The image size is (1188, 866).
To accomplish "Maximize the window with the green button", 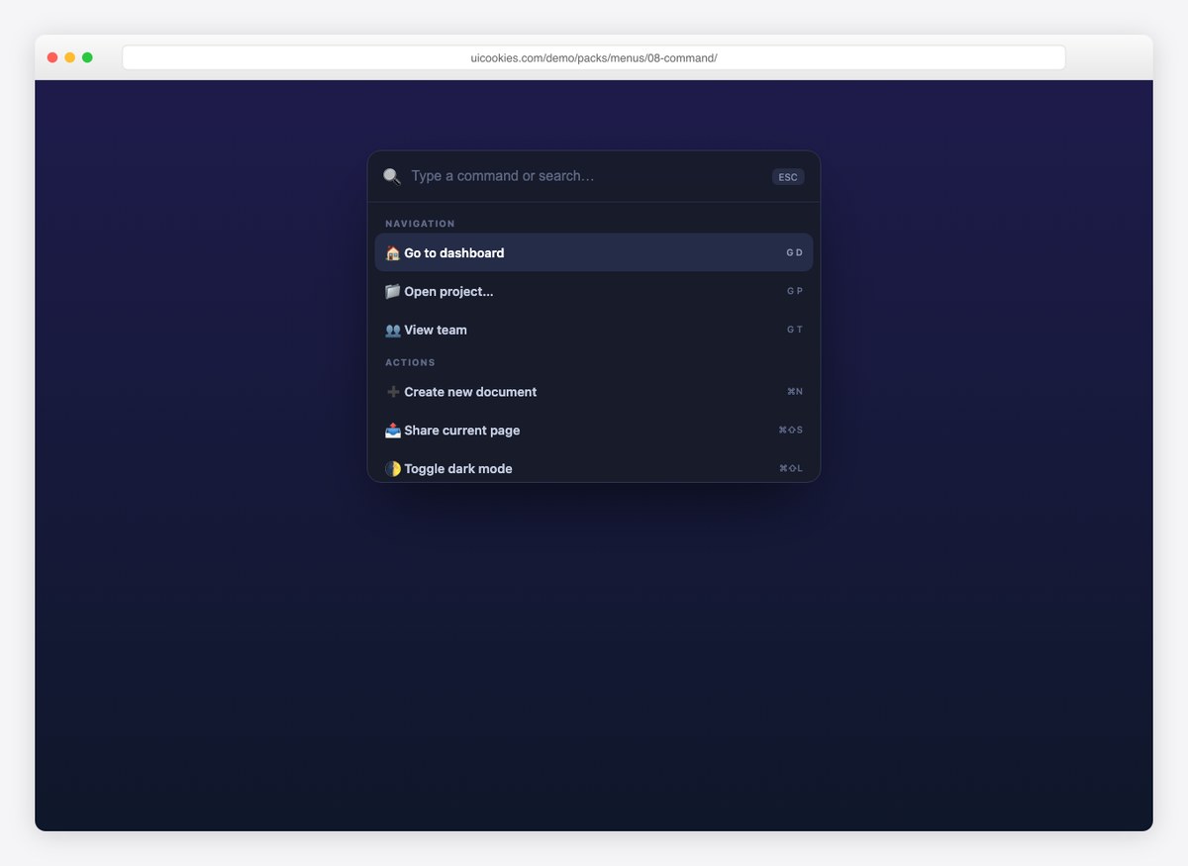I will [x=87, y=57].
